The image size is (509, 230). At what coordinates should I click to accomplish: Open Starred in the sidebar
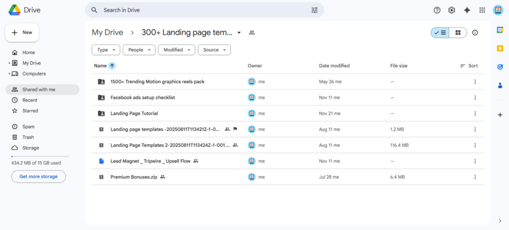(30, 111)
